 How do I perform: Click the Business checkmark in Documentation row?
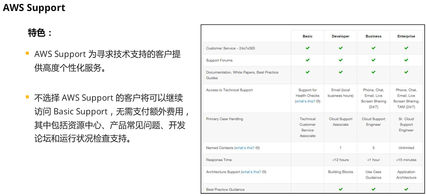click(x=373, y=72)
